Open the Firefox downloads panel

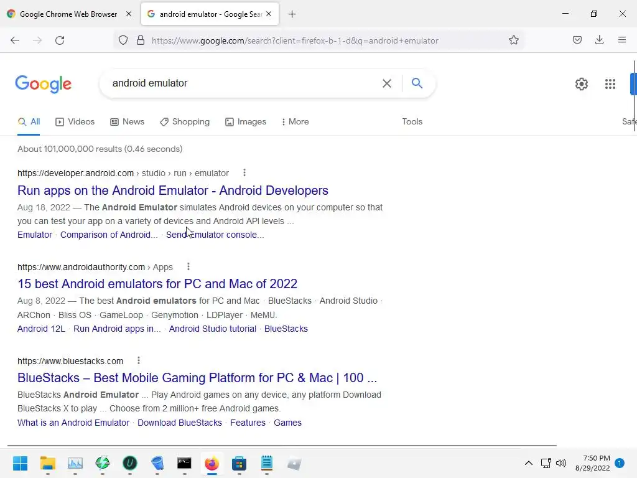[x=599, y=40]
